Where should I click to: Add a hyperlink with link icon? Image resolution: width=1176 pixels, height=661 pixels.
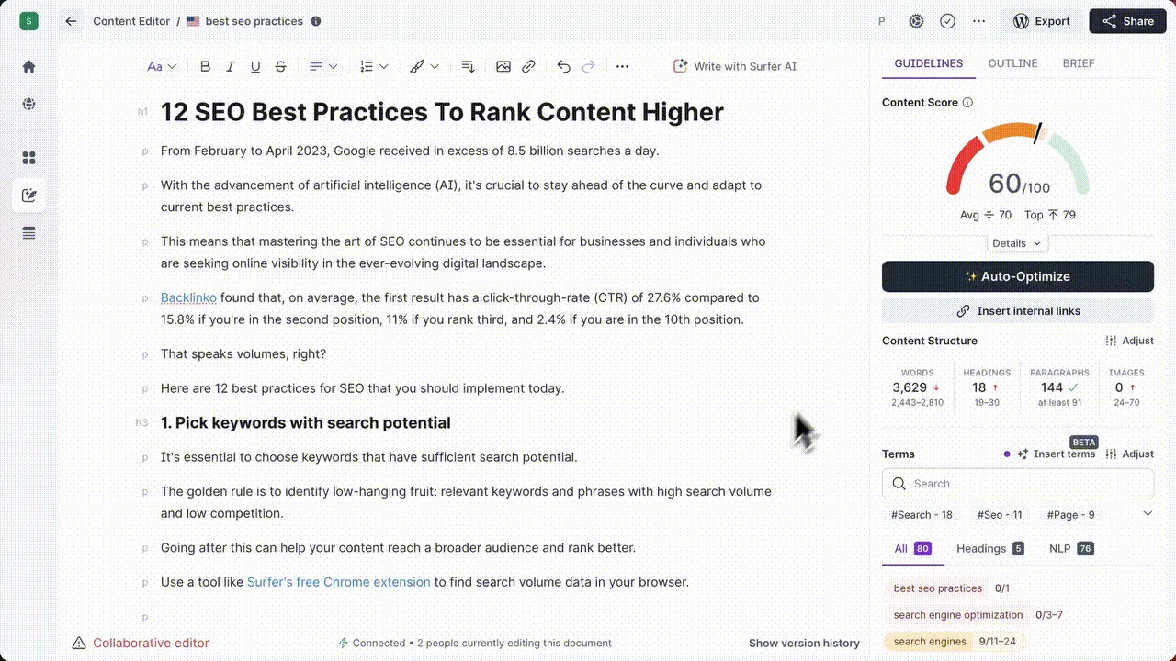[x=528, y=66]
